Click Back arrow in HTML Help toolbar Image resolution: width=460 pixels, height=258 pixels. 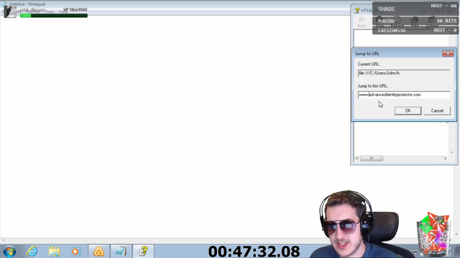coord(362,22)
